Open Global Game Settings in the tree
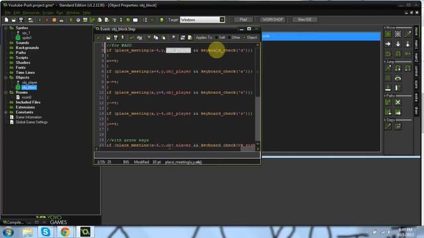This screenshot has width=424, height=238. click(31, 122)
